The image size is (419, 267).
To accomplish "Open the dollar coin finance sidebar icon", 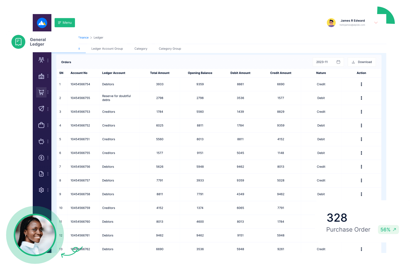I will pyautogui.click(x=41, y=157).
